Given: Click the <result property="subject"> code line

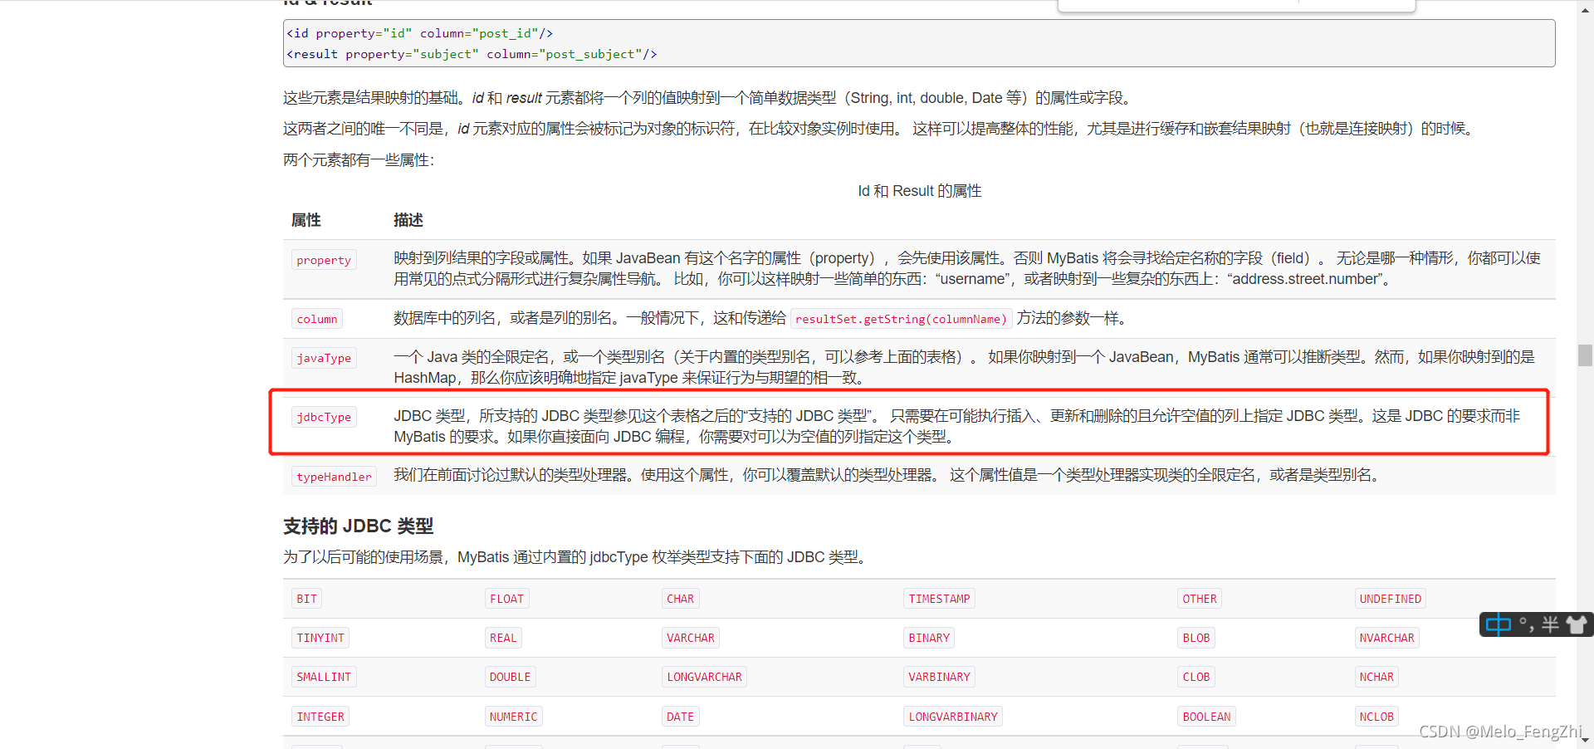Looking at the screenshot, I should click(x=472, y=54).
